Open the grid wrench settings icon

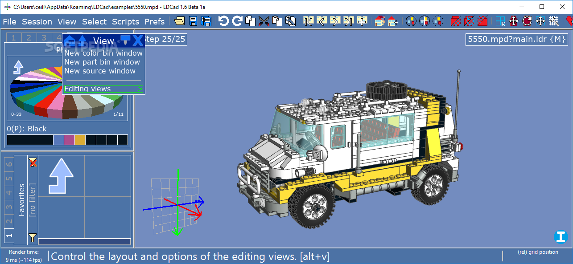(x=554, y=21)
